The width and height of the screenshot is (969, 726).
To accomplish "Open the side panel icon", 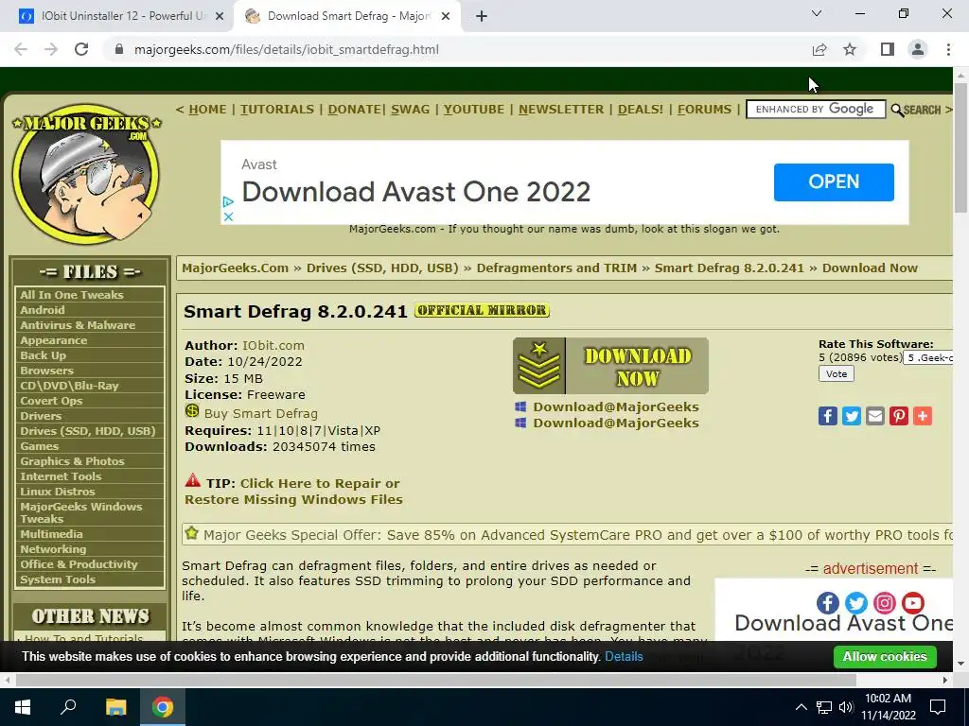I will 888,49.
